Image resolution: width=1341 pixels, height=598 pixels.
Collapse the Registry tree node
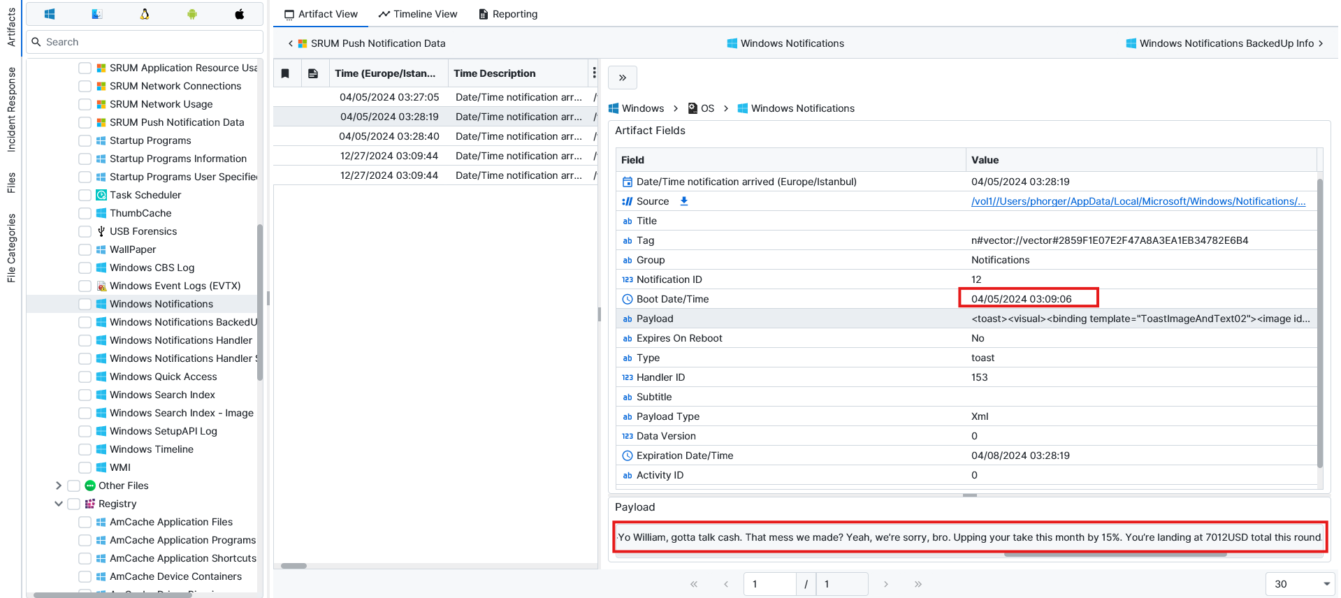59,504
